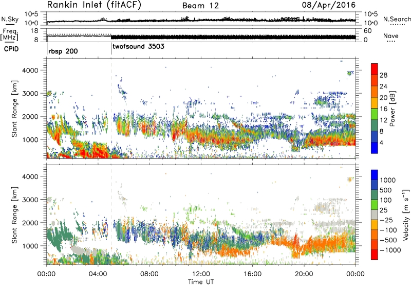Click the '-1000' velocity scale tick label
The width and height of the screenshot is (411, 285).
390,250
